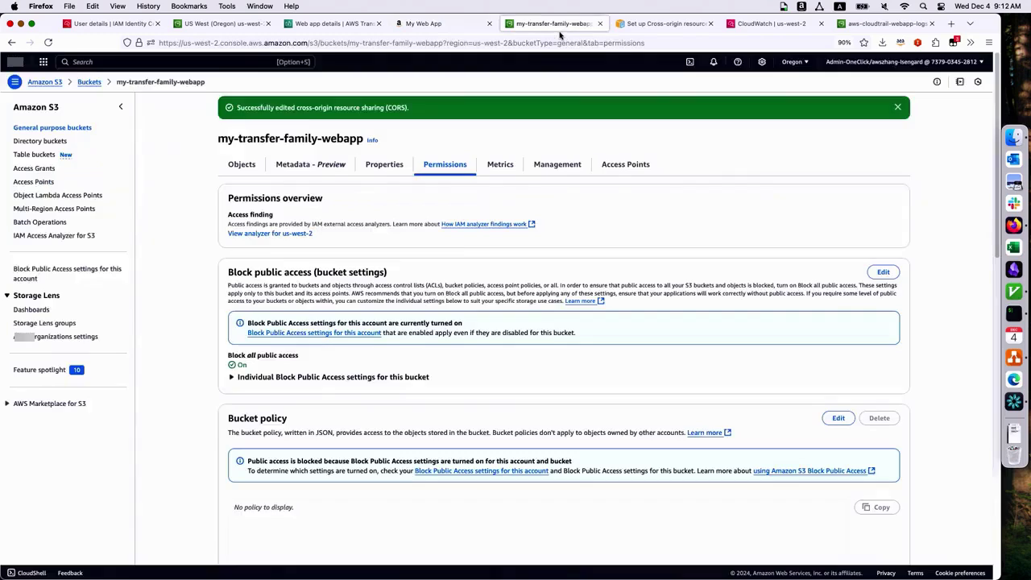The width and height of the screenshot is (1031, 580).
Task: Open Directory buckets in sidebar
Action: click(x=39, y=141)
